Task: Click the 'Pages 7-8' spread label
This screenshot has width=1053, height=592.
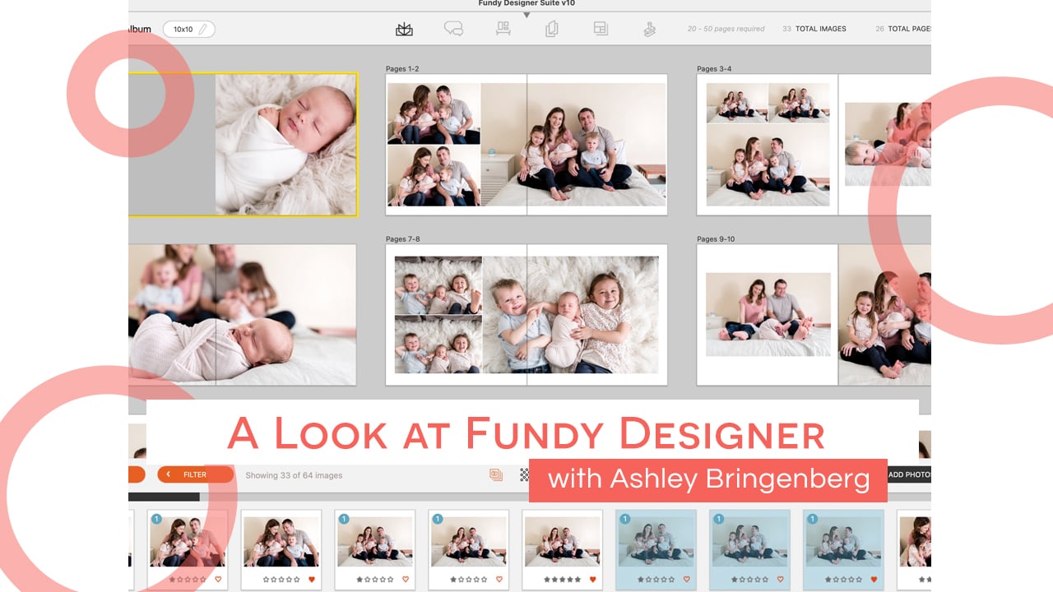Action: [x=402, y=239]
